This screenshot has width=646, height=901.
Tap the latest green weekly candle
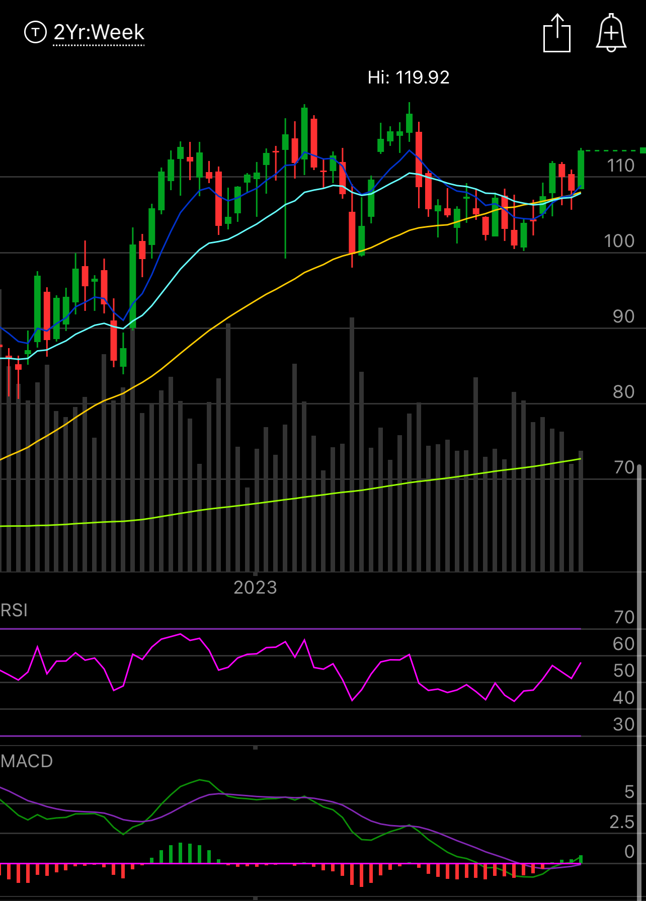click(x=581, y=170)
